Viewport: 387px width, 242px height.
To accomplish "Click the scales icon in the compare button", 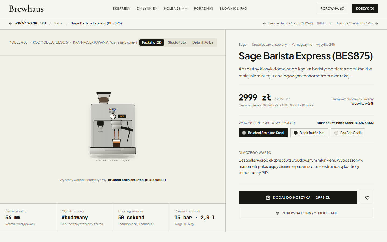I will tap(278, 213).
